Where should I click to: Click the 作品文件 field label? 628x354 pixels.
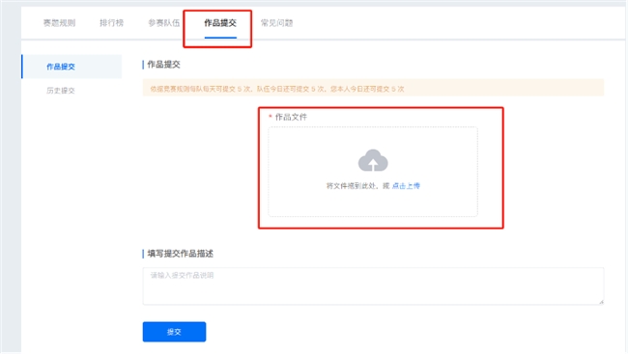pyautogui.click(x=291, y=117)
